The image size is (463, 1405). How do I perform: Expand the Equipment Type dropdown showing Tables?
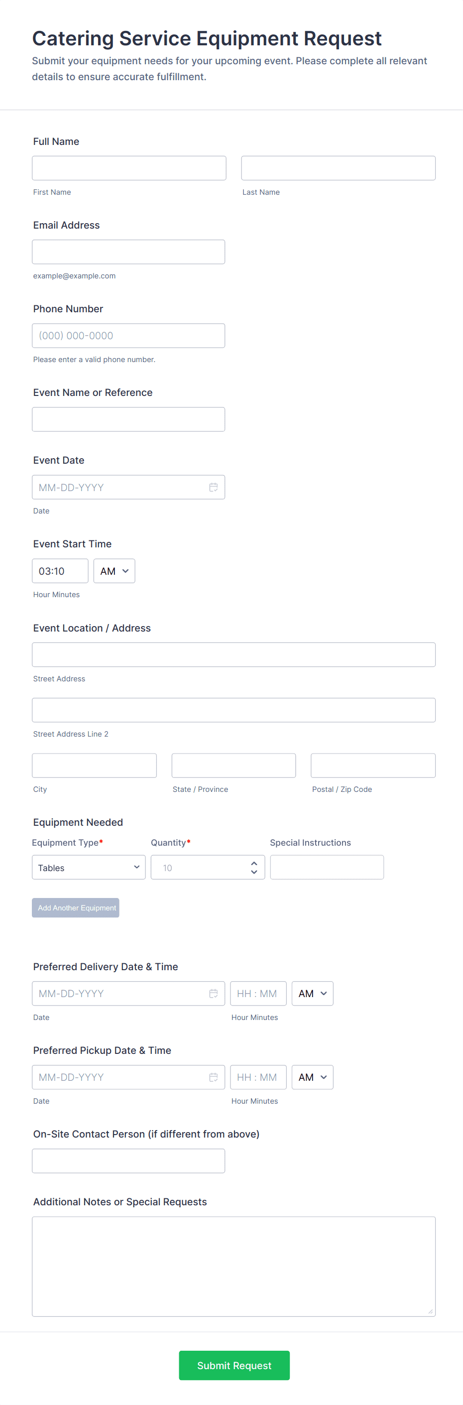(x=88, y=867)
